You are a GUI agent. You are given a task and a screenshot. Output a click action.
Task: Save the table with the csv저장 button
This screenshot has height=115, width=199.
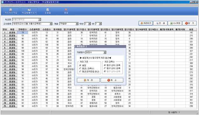(x=175, y=23)
